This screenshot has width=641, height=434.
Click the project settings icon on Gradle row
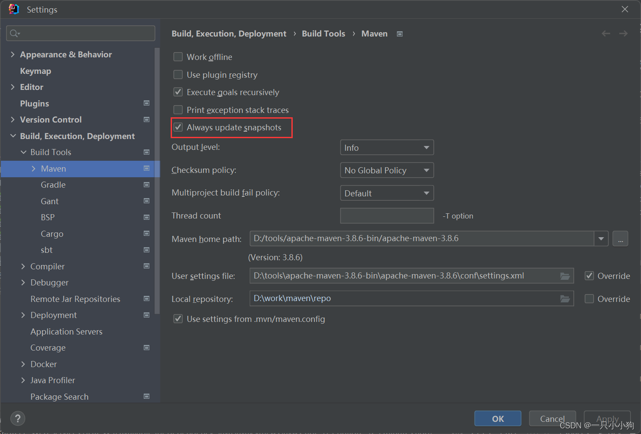click(x=147, y=185)
